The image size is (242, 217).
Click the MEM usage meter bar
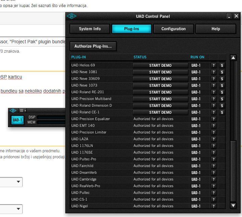pyautogui.click(x=52, y=122)
